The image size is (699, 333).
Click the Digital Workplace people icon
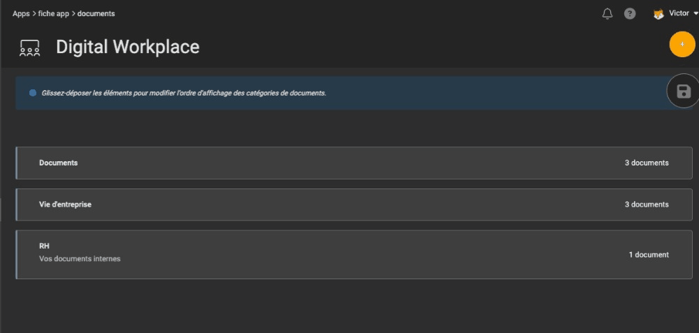pyautogui.click(x=30, y=47)
